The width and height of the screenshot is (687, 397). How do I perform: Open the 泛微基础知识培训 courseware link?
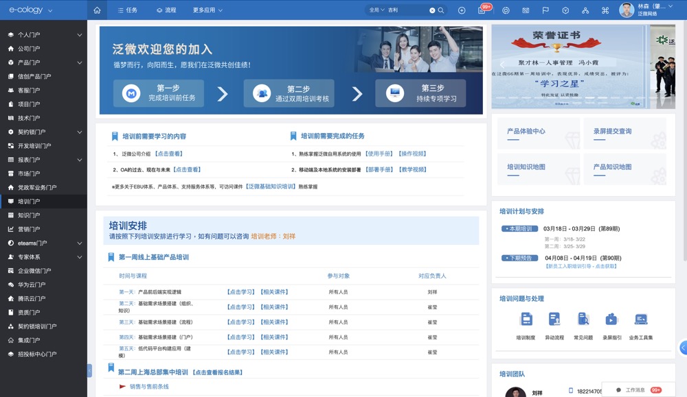(x=271, y=187)
